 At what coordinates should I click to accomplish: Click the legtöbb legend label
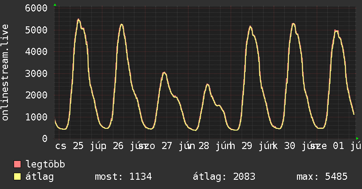coord(45,164)
